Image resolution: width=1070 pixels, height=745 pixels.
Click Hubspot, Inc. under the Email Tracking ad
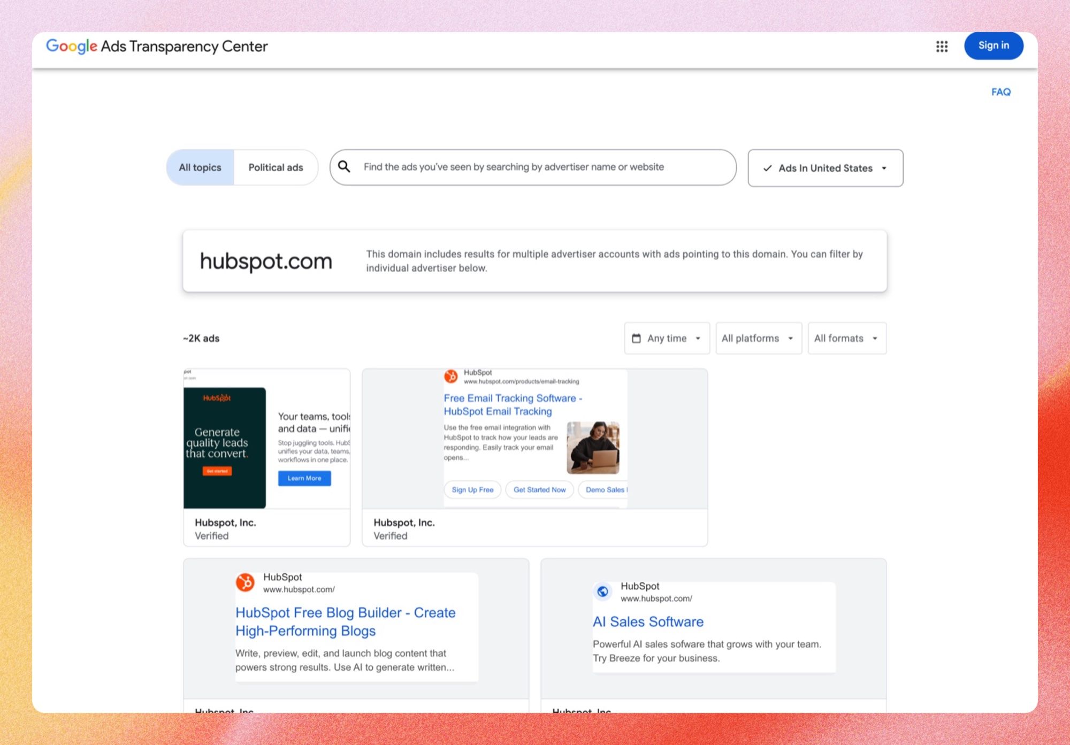(404, 523)
